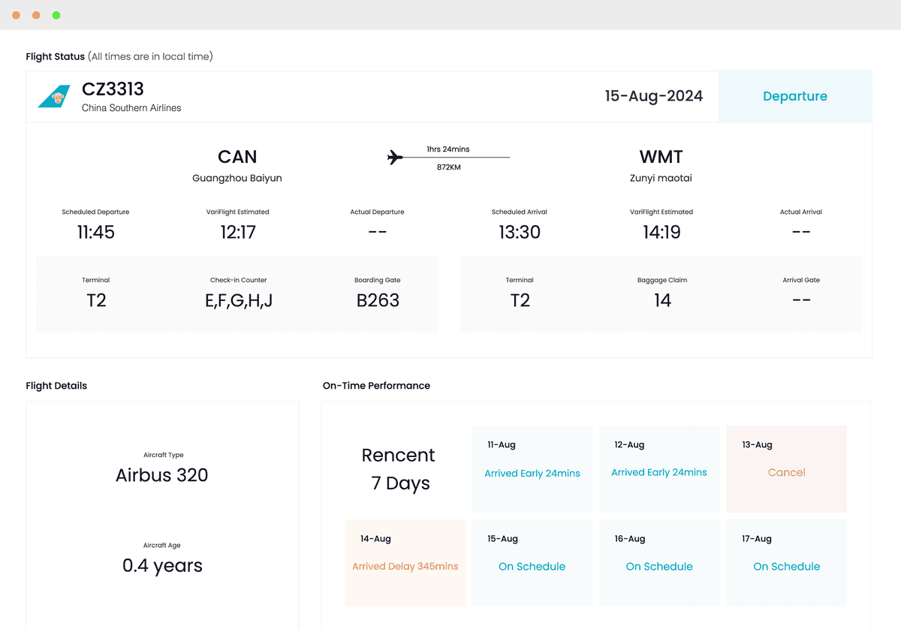Select the CAN airport code
The image size is (901, 629).
[x=237, y=156]
